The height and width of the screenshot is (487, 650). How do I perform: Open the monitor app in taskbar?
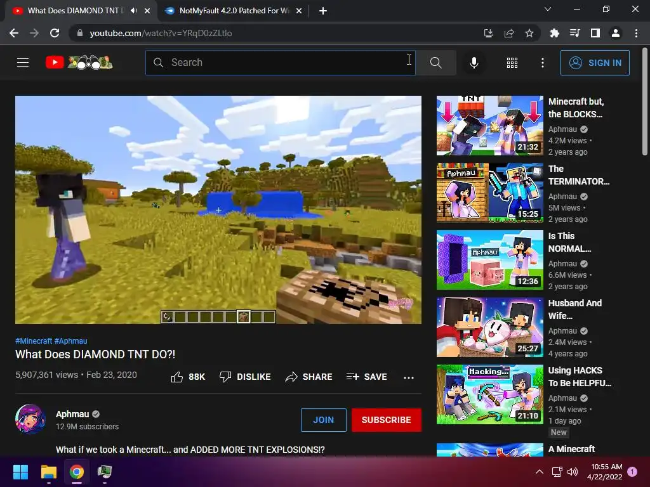point(105,472)
